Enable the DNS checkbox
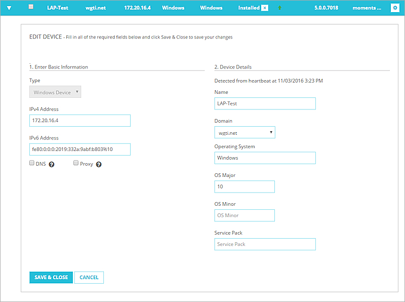 coord(31,163)
